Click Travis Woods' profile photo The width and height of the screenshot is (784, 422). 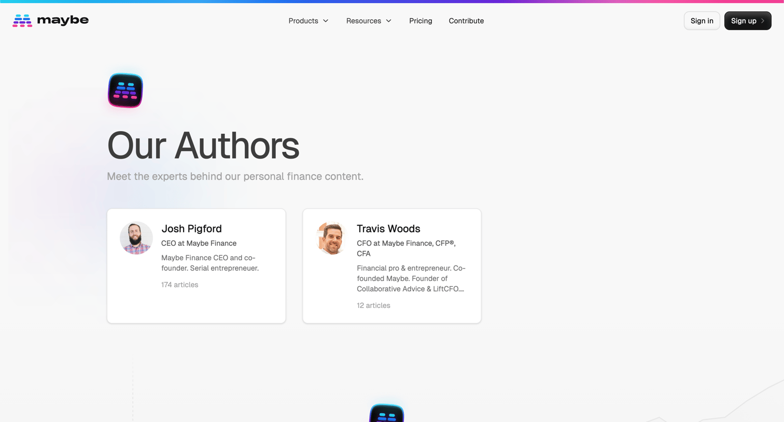(332, 238)
